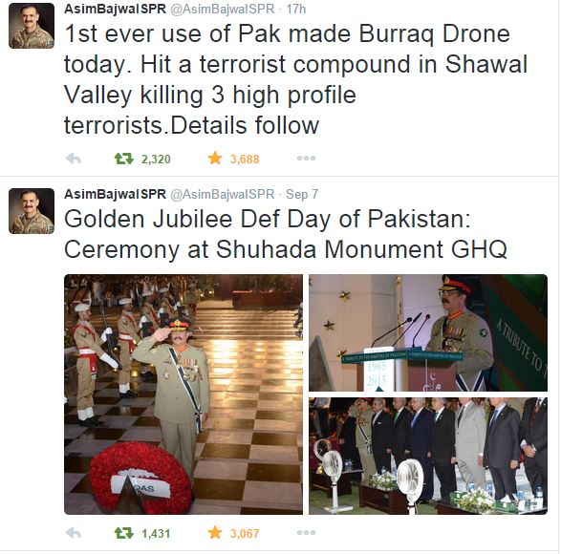Open @AsimBajwaISPR handle on second tweet

[222, 194]
